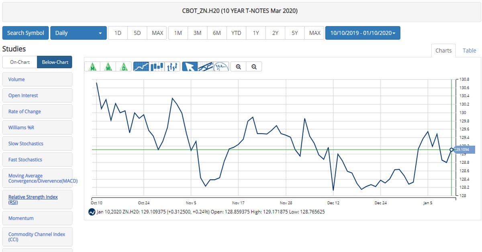Switch chart to line style icon
Screen dimensions: 482x252
pyautogui.click(x=141, y=66)
